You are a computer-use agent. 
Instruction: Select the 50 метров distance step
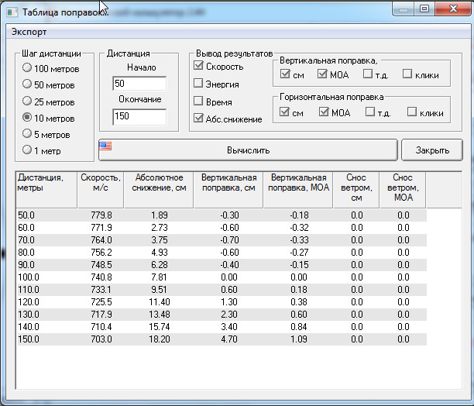pyautogui.click(x=28, y=84)
